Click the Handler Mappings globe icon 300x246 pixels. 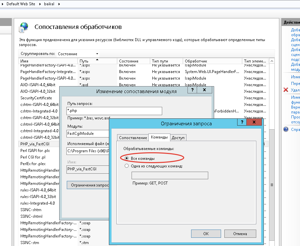(x=24, y=27)
